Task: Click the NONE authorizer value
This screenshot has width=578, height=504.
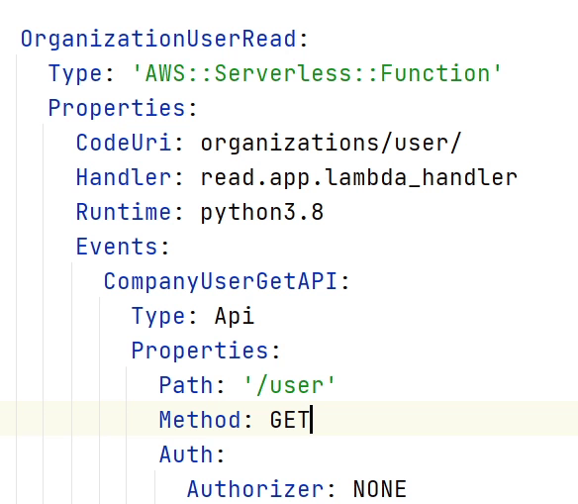Action: [x=380, y=489]
